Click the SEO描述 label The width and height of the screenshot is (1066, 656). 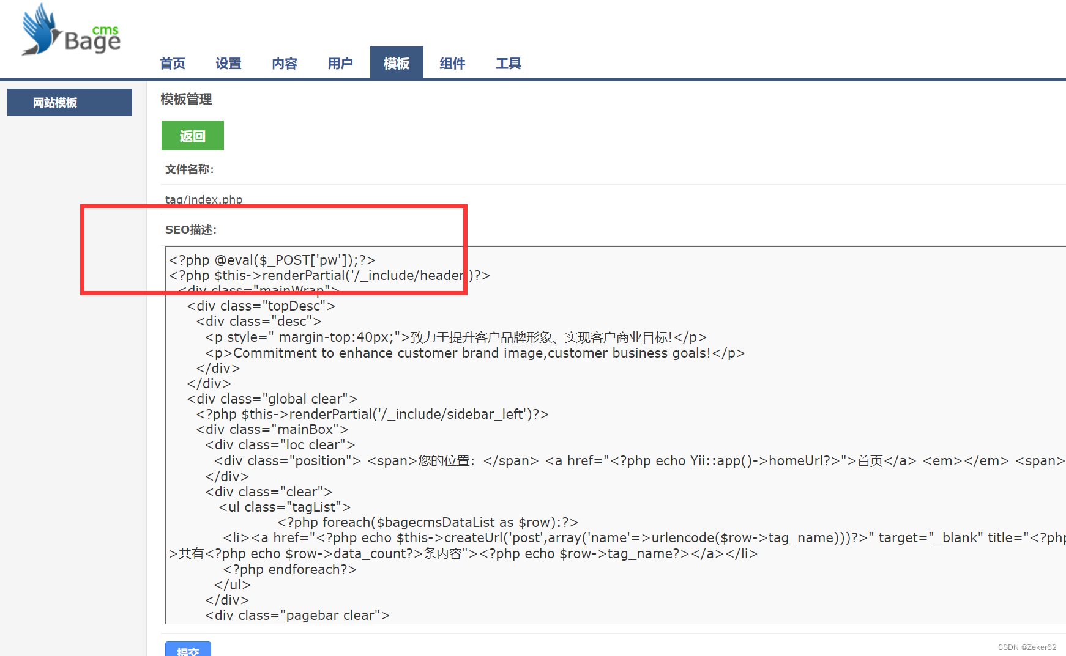pos(191,230)
